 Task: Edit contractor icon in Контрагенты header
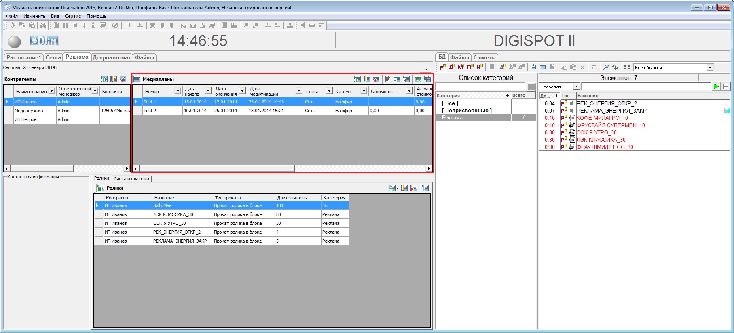pyautogui.click(x=114, y=79)
